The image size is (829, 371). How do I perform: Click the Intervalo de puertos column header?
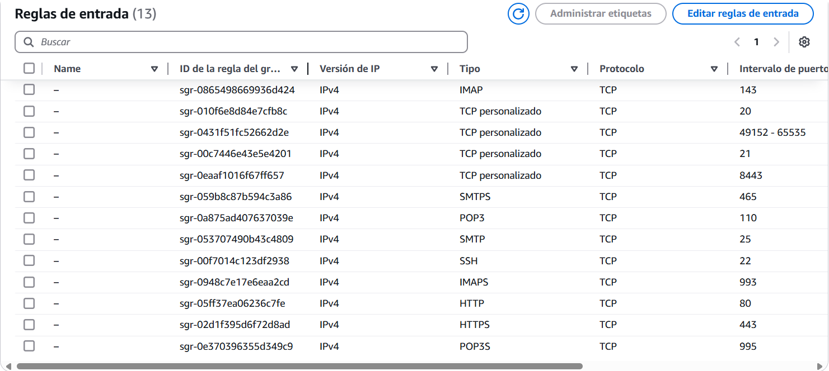point(783,69)
